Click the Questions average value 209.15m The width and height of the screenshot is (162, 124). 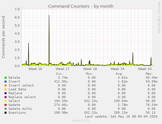[121, 113]
